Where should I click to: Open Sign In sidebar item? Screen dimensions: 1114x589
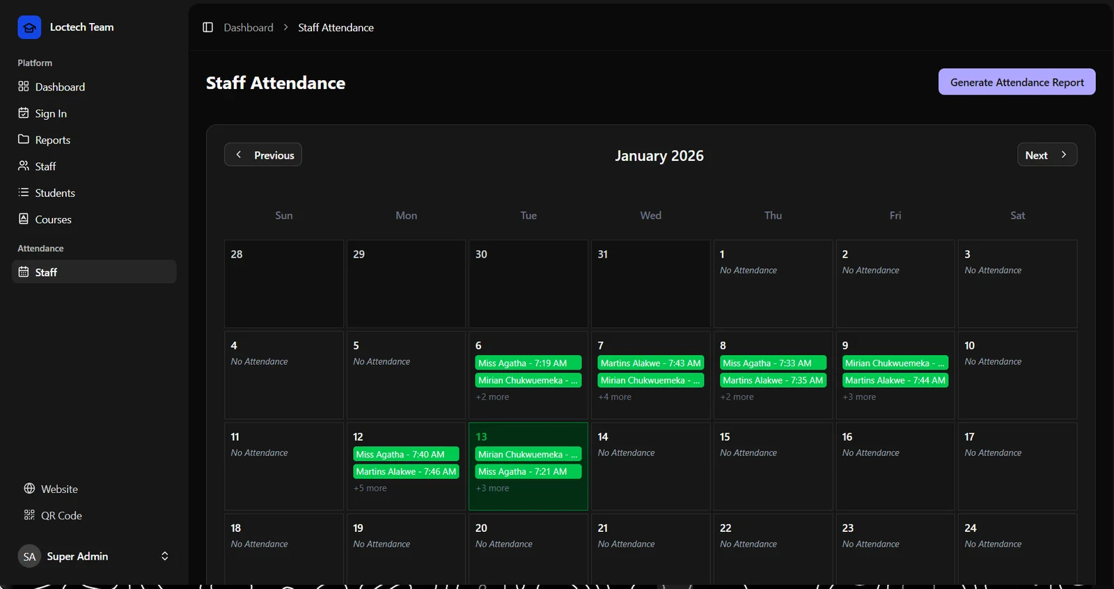pos(94,113)
